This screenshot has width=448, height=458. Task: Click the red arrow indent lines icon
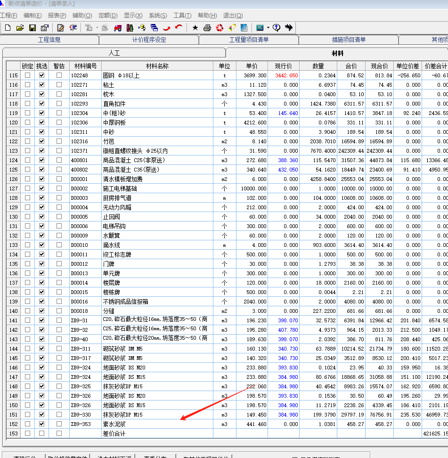[x=73, y=28]
